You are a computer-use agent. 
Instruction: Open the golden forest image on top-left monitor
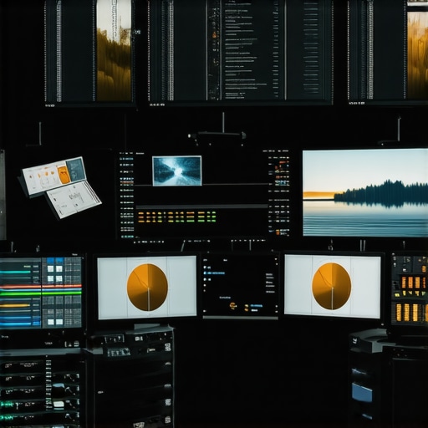tap(114, 50)
